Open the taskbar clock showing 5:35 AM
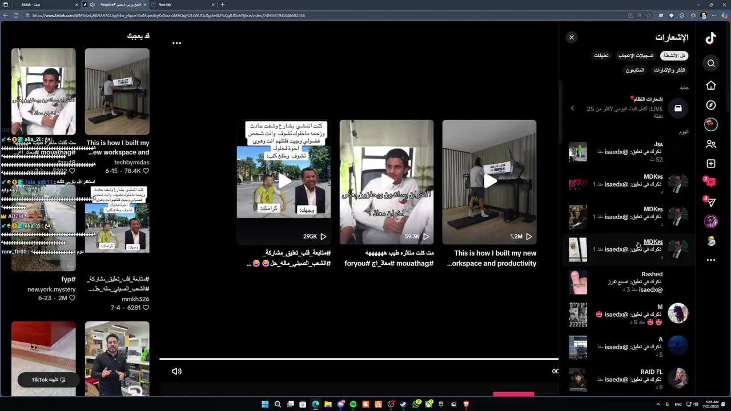The width and height of the screenshot is (731, 411). pos(712,404)
